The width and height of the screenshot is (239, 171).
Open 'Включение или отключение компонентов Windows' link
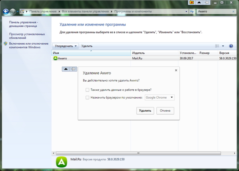coord(29,45)
